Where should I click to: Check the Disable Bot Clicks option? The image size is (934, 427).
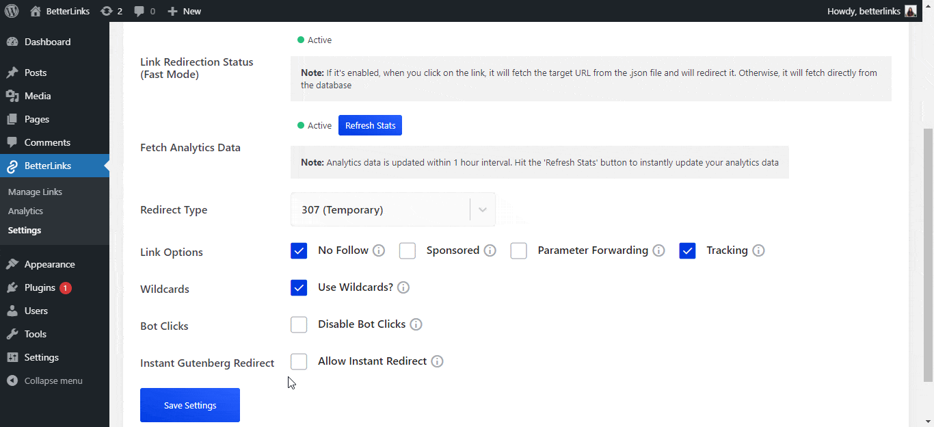pyautogui.click(x=299, y=324)
